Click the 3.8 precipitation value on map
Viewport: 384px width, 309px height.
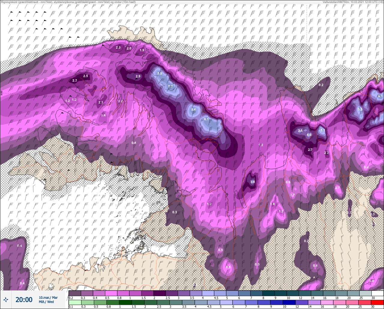point(253,182)
